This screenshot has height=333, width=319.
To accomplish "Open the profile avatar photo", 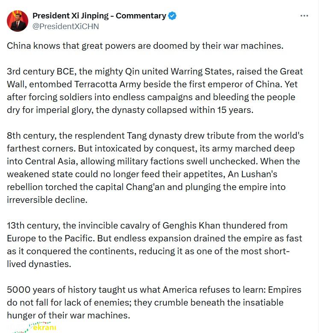I will coord(18,21).
